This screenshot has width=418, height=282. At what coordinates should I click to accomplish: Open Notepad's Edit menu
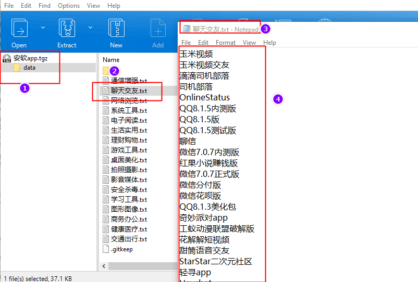[x=203, y=43]
